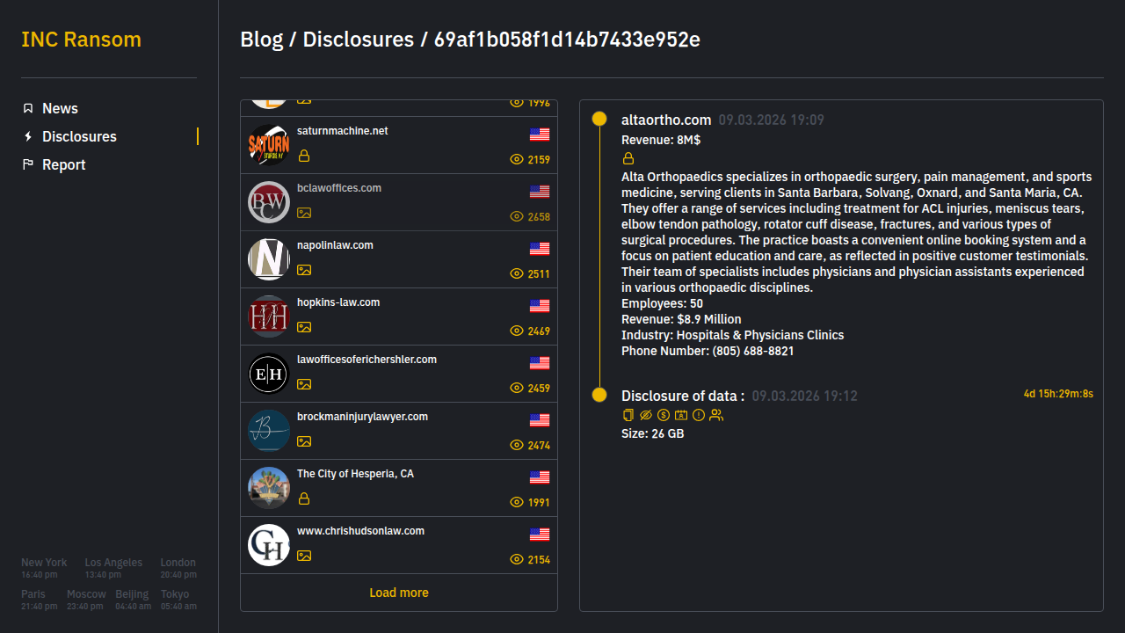1125x633 pixels.
Task: Click the people icon under Disclosure of data
Action: coord(716,415)
